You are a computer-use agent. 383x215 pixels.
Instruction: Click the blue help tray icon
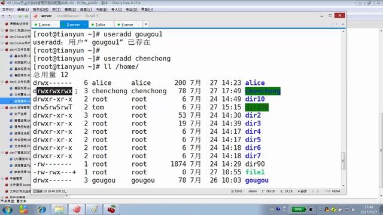tap(278, 209)
